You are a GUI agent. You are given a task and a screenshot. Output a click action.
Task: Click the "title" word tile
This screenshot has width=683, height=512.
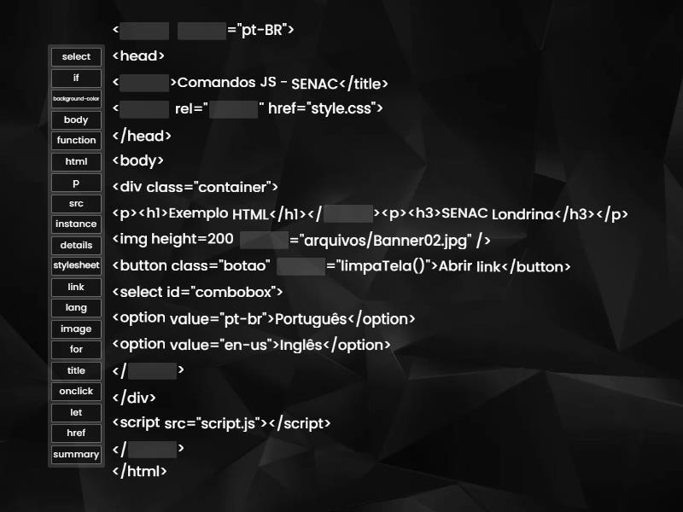(75, 370)
